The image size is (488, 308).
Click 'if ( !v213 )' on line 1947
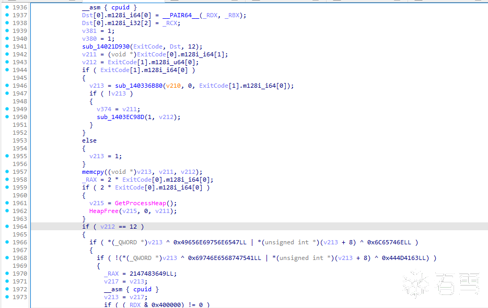pos(111,93)
